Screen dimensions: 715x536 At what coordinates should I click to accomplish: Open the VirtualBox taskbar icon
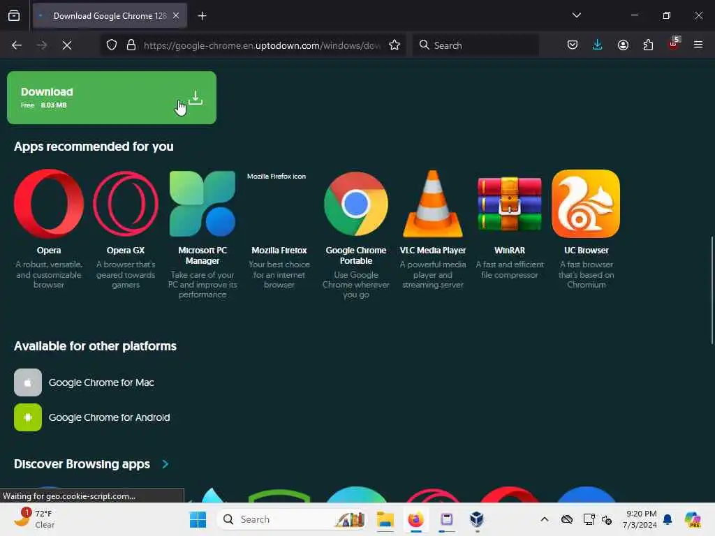coord(477,519)
